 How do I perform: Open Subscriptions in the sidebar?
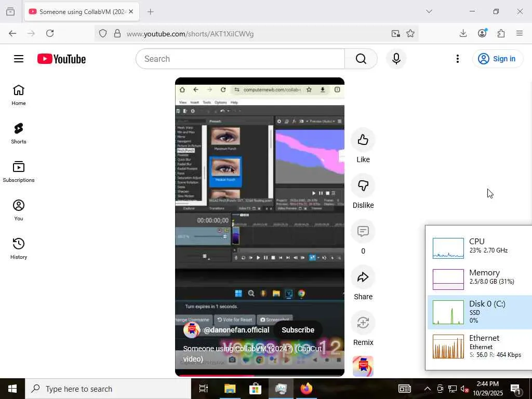point(19,171)
